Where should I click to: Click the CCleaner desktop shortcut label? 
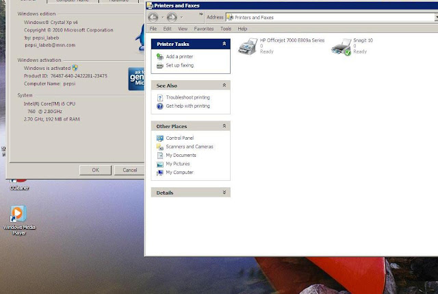pos(19,188)
